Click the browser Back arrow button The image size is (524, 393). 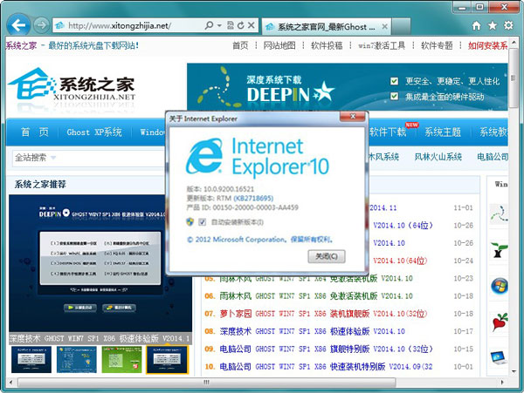[18, 24]
